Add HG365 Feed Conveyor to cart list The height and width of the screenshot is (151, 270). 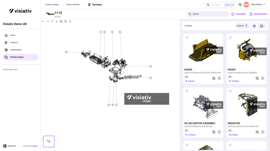(214, 78)
